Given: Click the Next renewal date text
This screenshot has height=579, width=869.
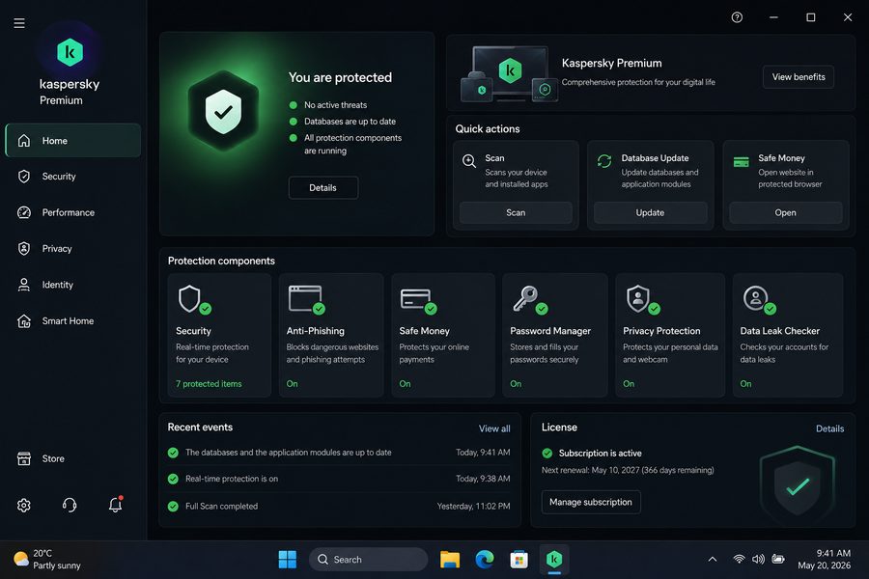Looking at the screenshot, I should (x=628, y=470).
